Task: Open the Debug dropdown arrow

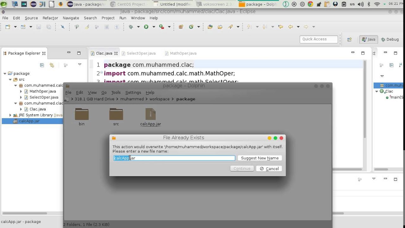Action: coord(138,27)
